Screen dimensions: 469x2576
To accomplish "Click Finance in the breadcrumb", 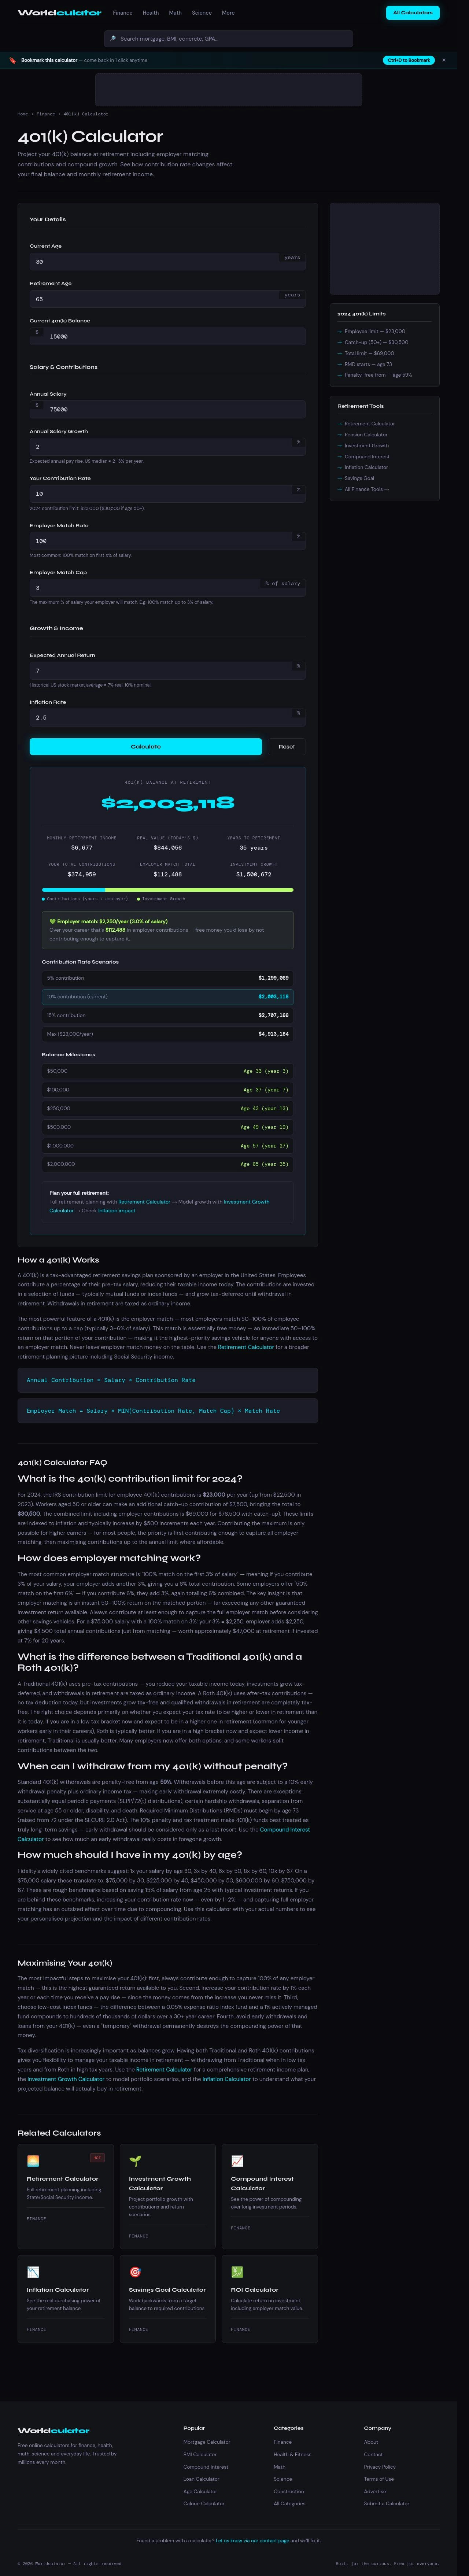I will click(46, 114).
